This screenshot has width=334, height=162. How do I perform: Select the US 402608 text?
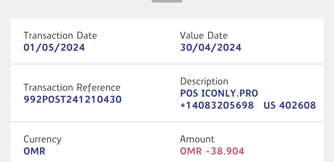[290, 105]
